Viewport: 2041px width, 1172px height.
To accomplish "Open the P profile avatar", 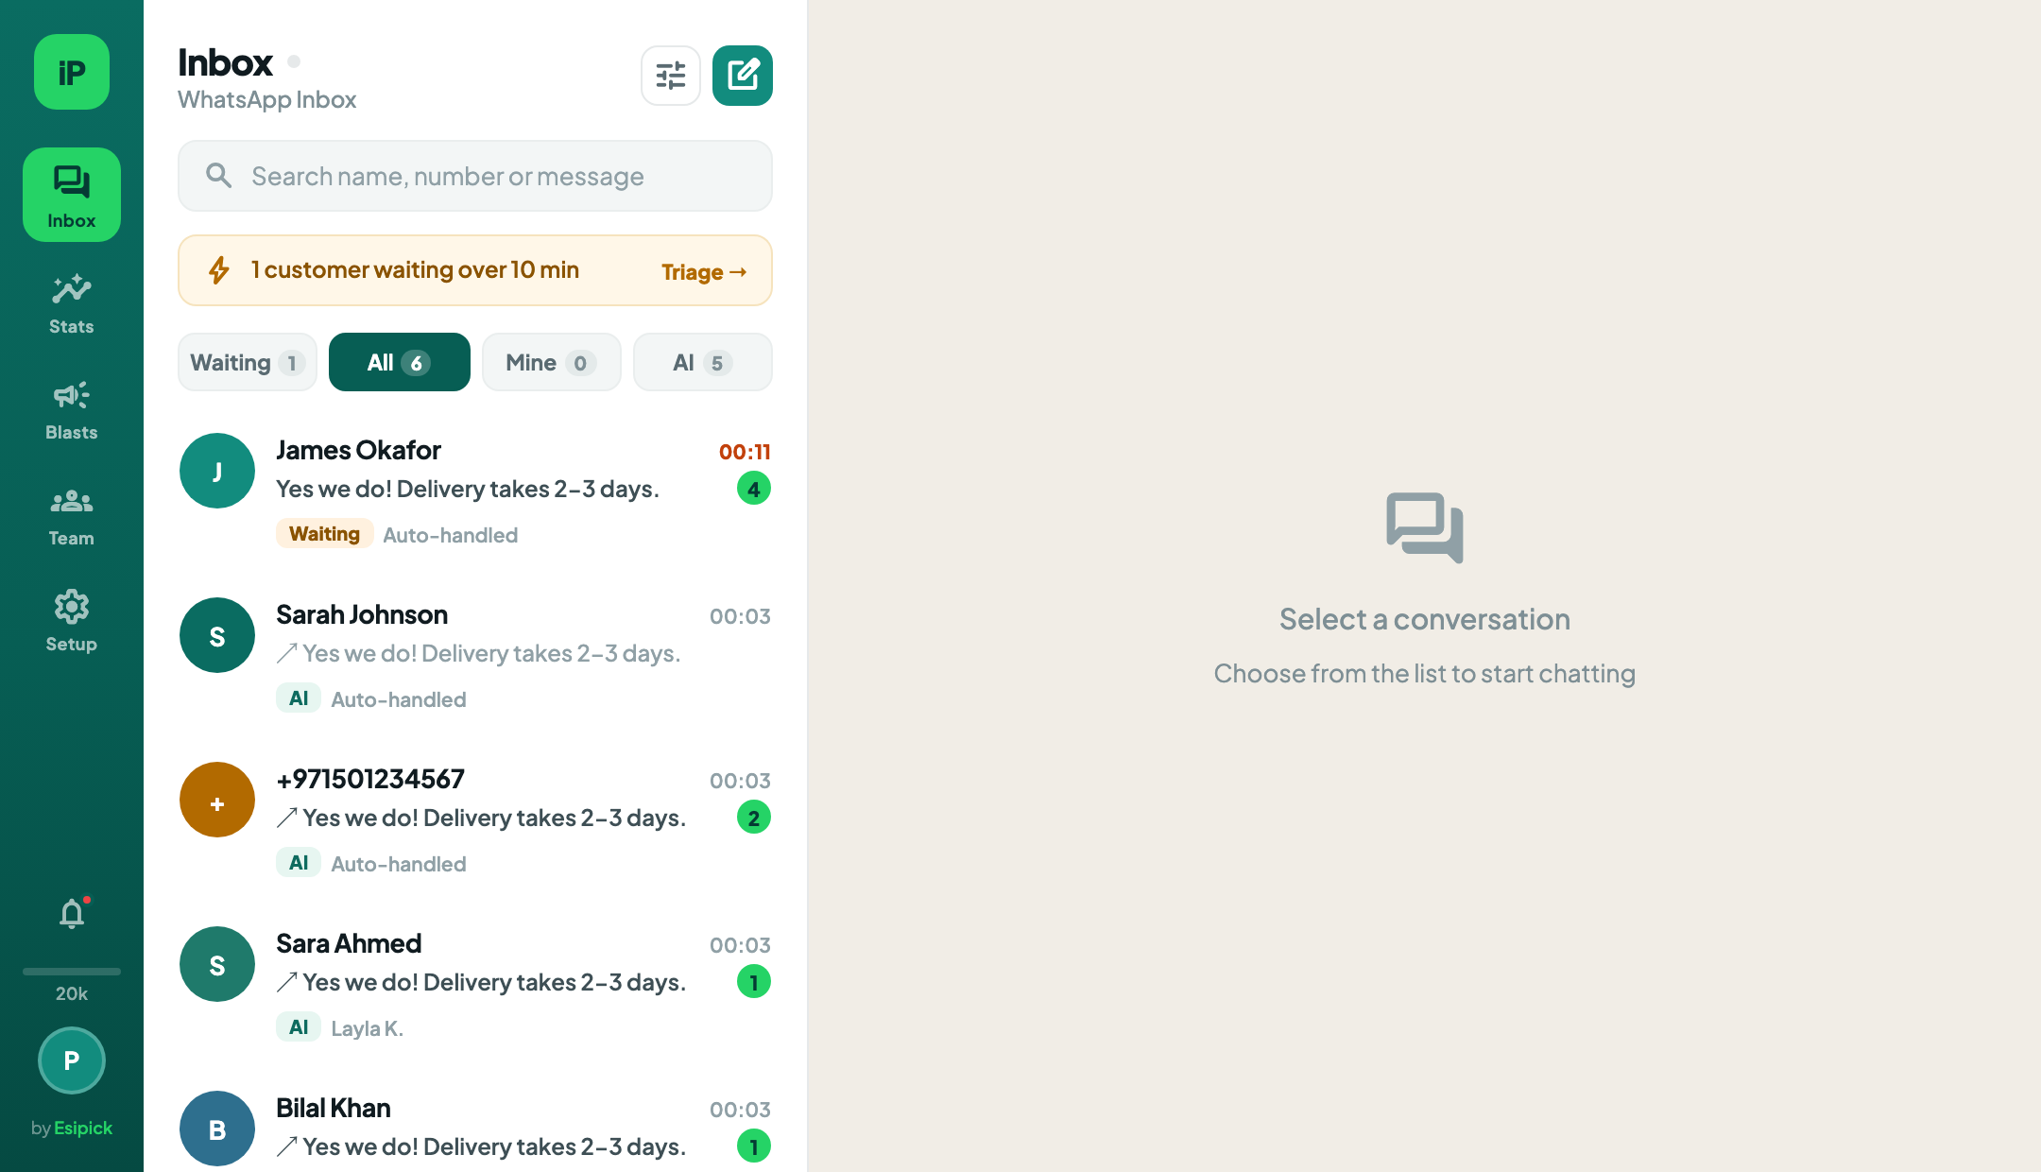I will click(72, 1060).
